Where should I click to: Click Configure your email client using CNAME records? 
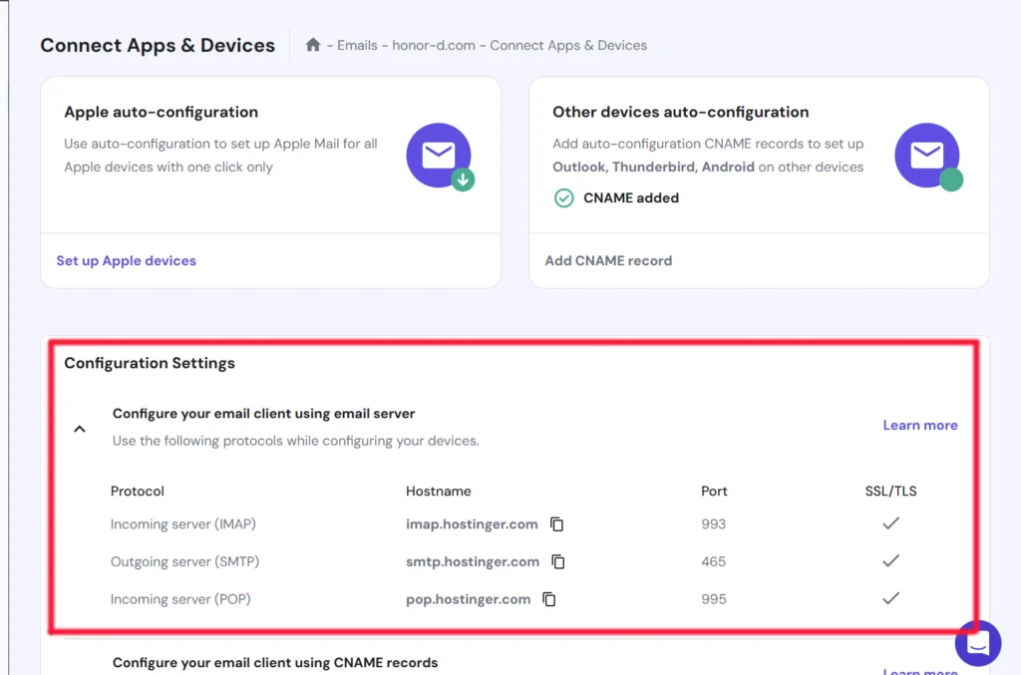[275, 663]
